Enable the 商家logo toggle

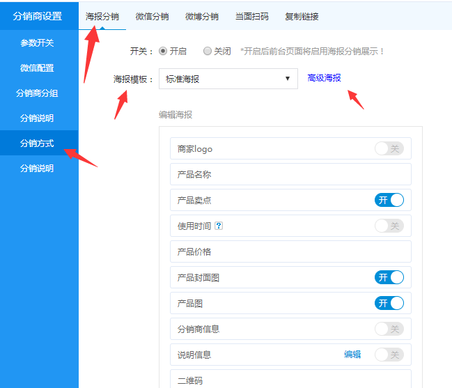389,148
